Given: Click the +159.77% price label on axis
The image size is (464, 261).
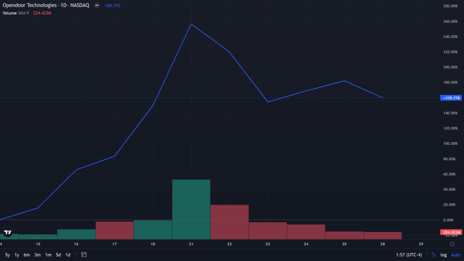Looking at the screenshot, I should point(451,98).
